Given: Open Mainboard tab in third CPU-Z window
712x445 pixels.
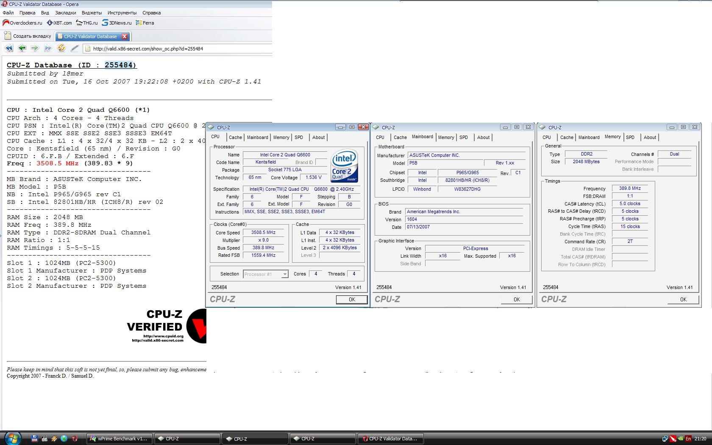Looking at the screenshot, I should click(589, 137).
